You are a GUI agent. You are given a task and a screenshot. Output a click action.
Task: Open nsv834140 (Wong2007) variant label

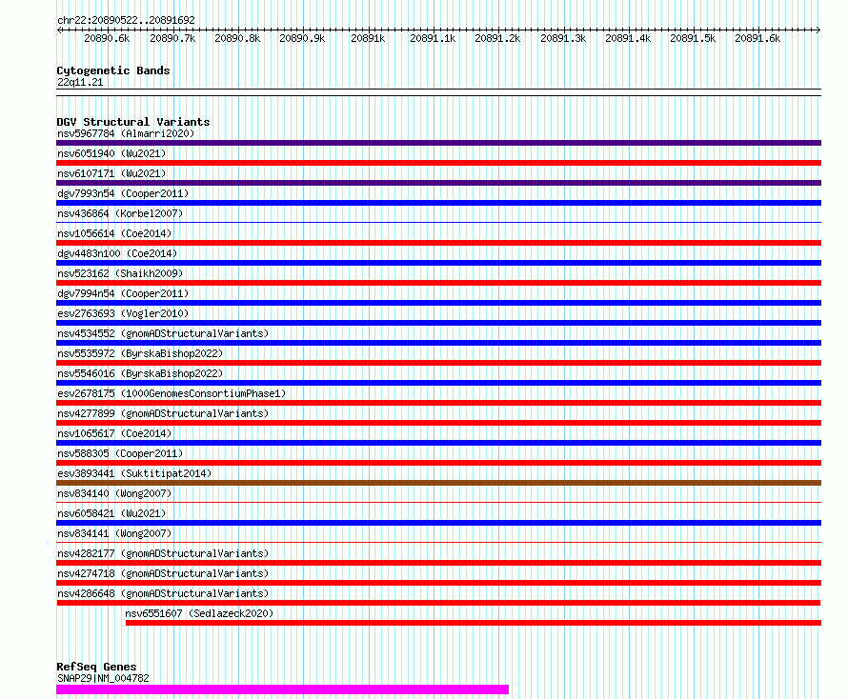coord(114,493)
